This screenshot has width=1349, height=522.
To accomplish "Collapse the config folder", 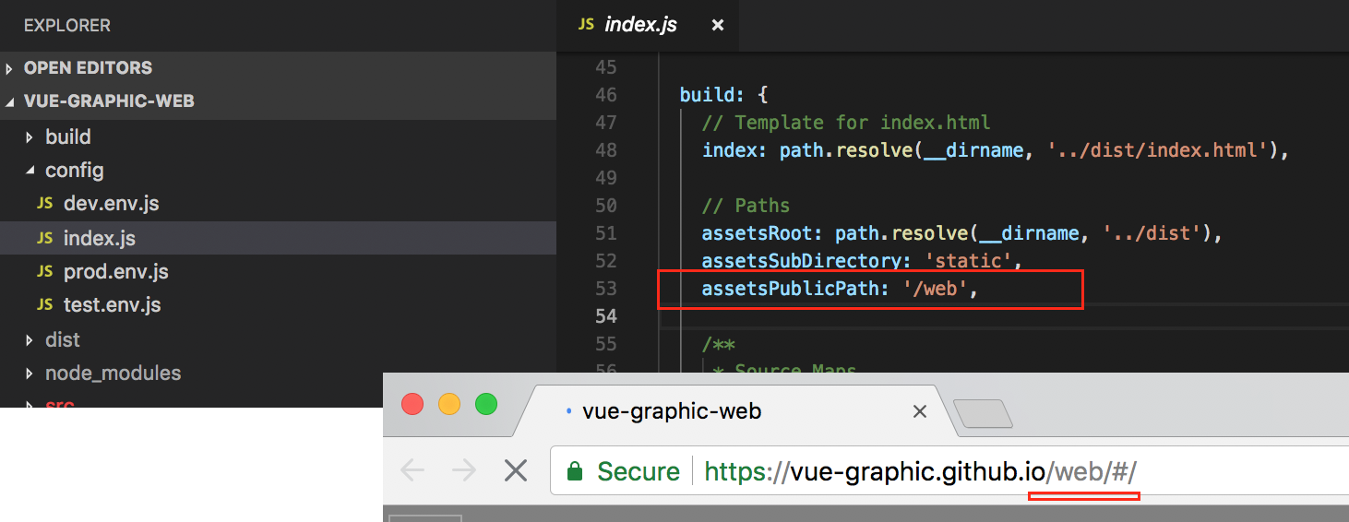I will (74, 171).
